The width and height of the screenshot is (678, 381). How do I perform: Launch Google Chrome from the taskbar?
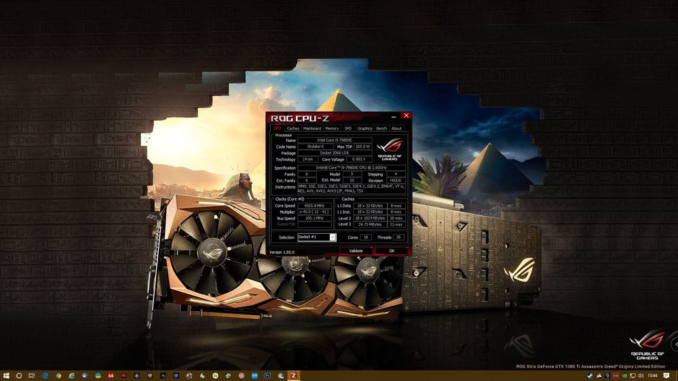(x=58, y=376)
